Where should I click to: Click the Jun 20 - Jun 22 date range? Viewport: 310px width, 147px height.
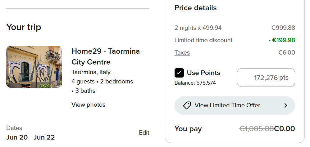[x=30, y=137]
